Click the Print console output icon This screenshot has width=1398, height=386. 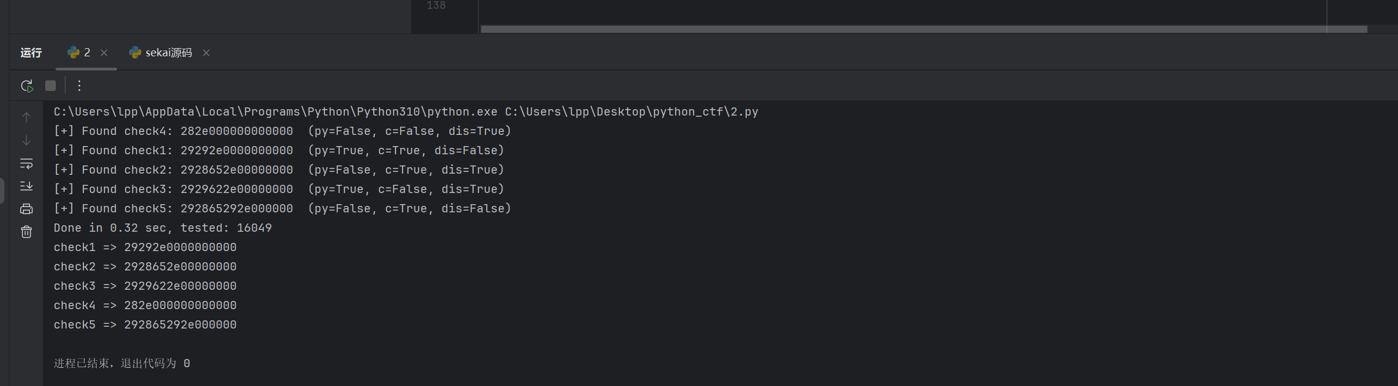pyautogui.click(x=26, y=209)
